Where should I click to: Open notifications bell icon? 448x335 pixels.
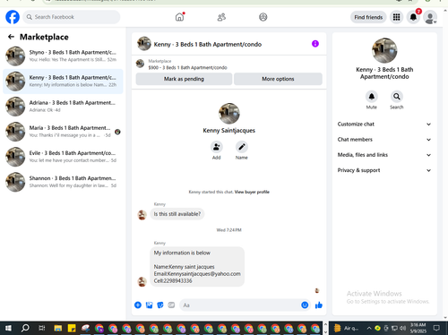pyautogui.click(x=413, y=17)
